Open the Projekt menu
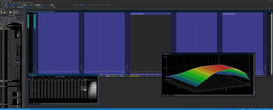Viewport: 273px width, 110px height. (2, 2)
